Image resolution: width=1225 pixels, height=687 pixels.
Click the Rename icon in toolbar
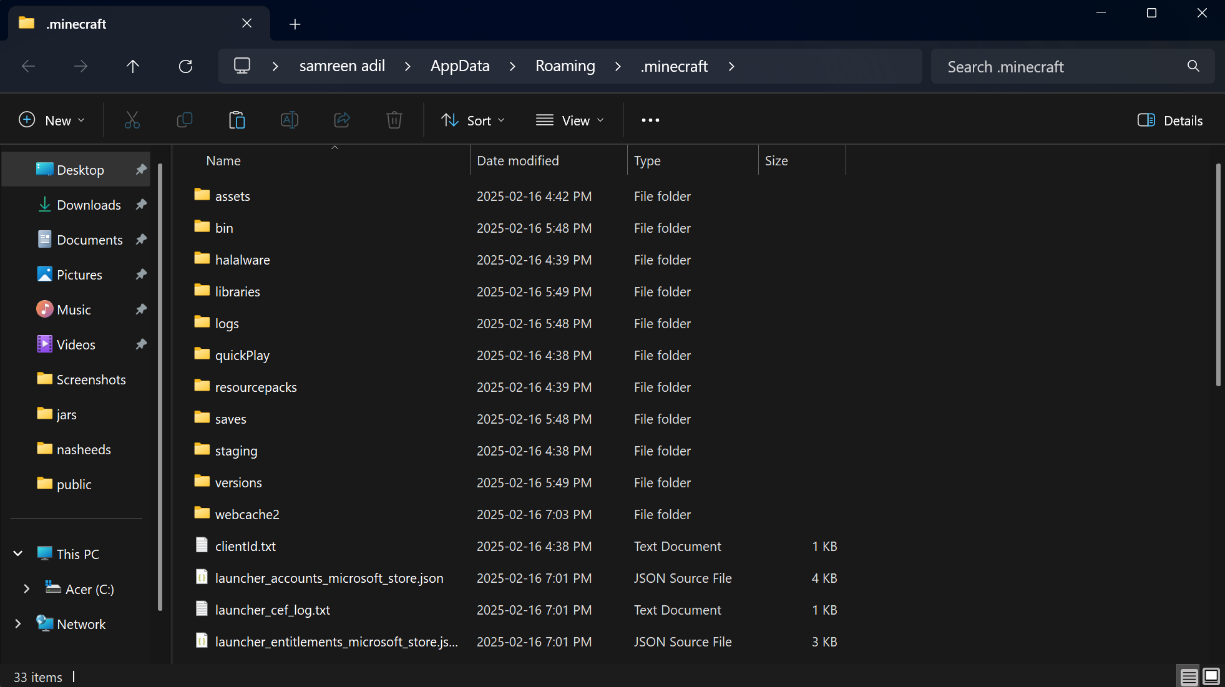click(x=290, y=120)
